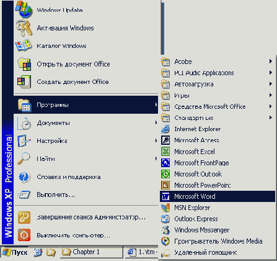Click the Выключить компьютер power icon
The height and width of the screenshot is (261, 277).
24,235
